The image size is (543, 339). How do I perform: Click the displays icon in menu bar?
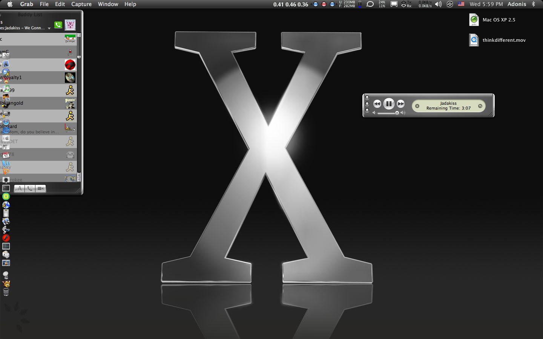point(394,4)
